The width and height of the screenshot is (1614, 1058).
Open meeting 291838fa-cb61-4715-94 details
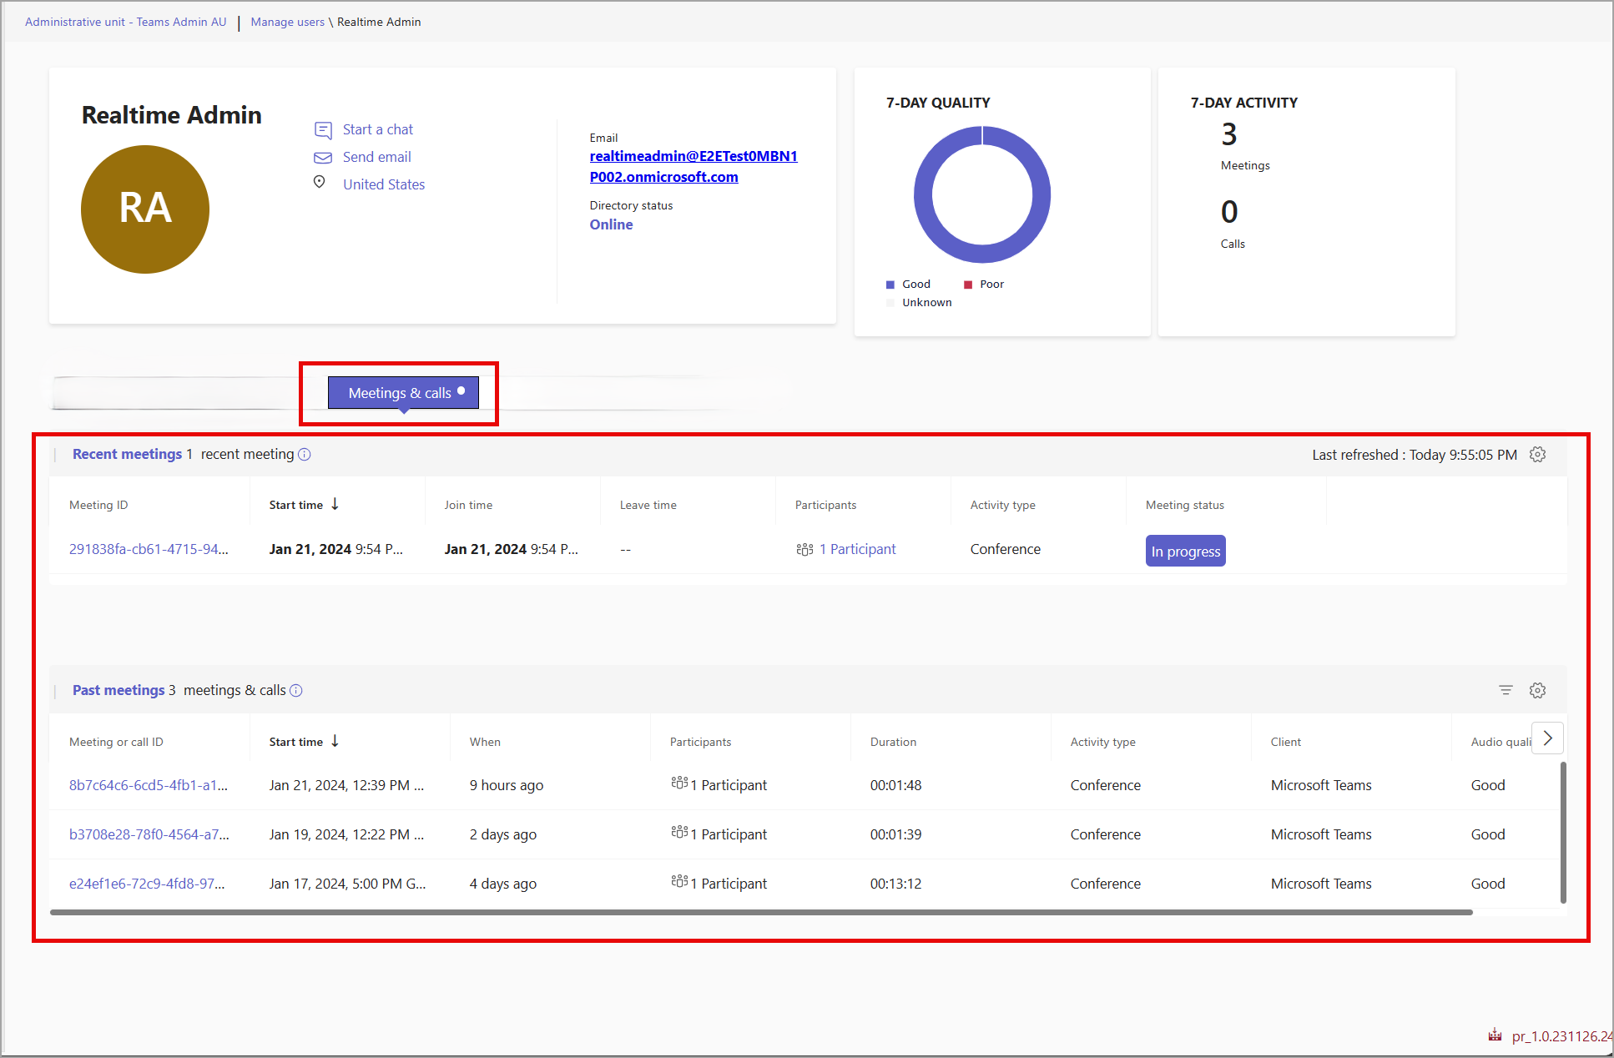[x=154, y=548]
